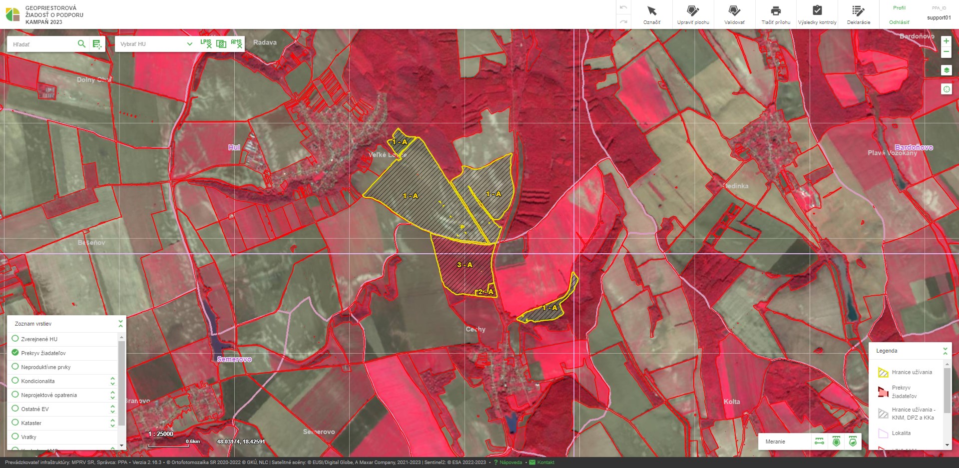This screenshot has height=468, width=959.
Task: Select the parcel labeled 3 - A
Action: point(465,265)
